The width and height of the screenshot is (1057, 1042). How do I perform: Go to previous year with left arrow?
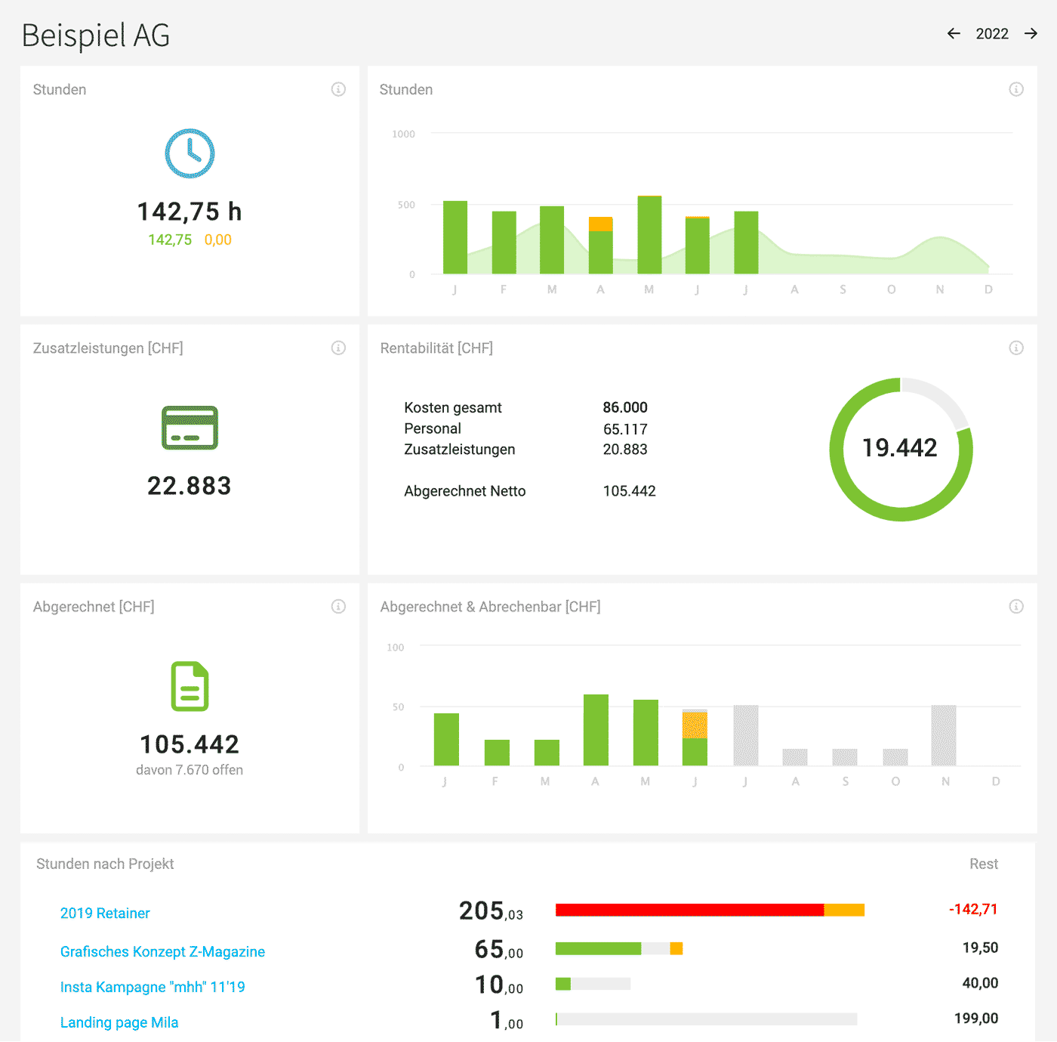(954, 33)
